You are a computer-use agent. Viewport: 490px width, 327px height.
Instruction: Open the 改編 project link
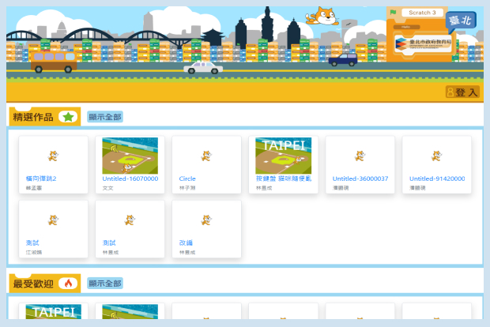[x=186, y=242]
